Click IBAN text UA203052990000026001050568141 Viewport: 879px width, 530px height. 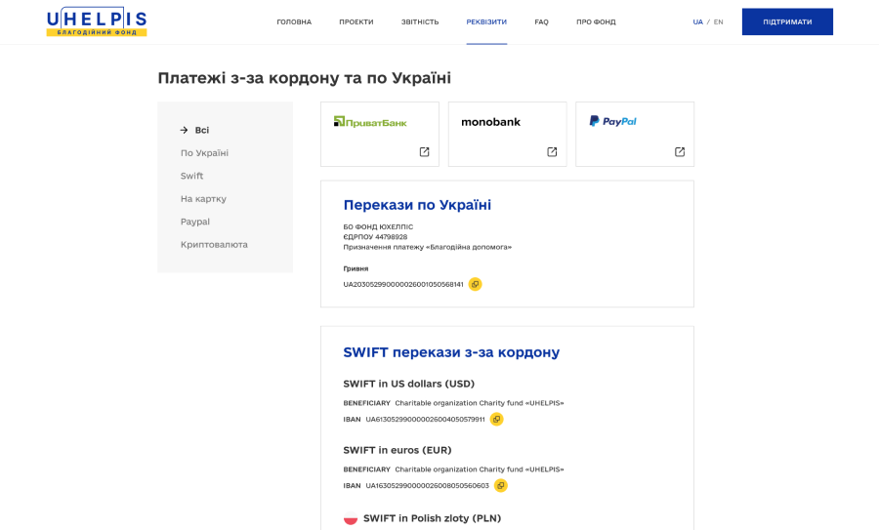(x=403, y=285)
